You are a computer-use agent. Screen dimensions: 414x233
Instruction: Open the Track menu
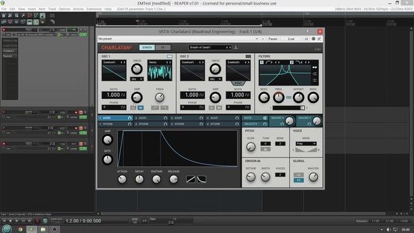pyautogui.click(x=52, y=9)
